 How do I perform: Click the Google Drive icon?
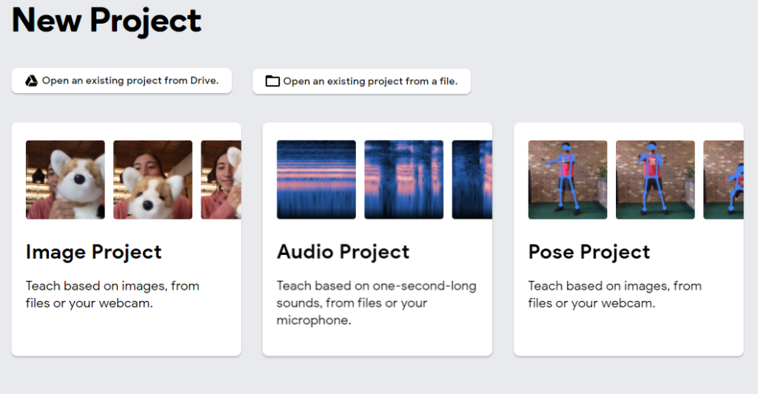[x=31, y=81]
